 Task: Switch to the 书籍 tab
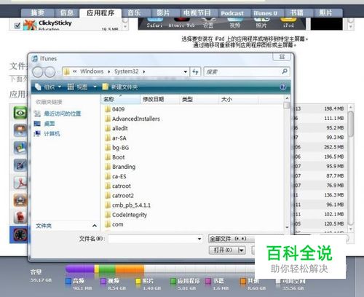point(296,13)
